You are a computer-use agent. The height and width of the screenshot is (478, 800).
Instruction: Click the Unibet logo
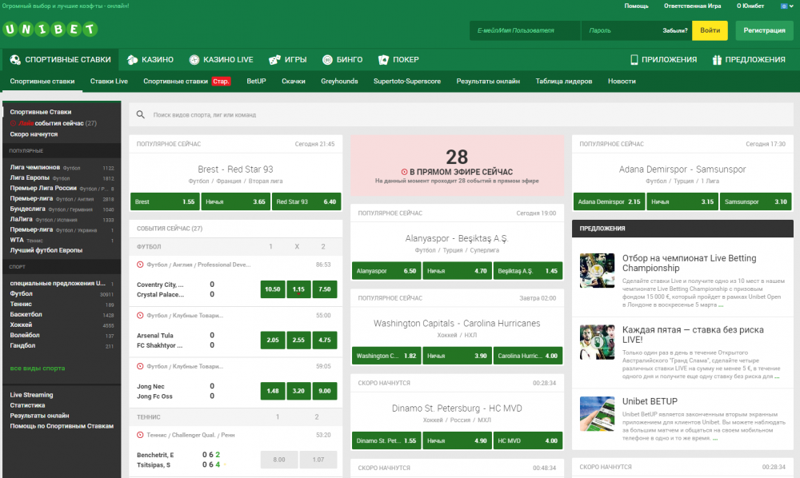point(50,29)
